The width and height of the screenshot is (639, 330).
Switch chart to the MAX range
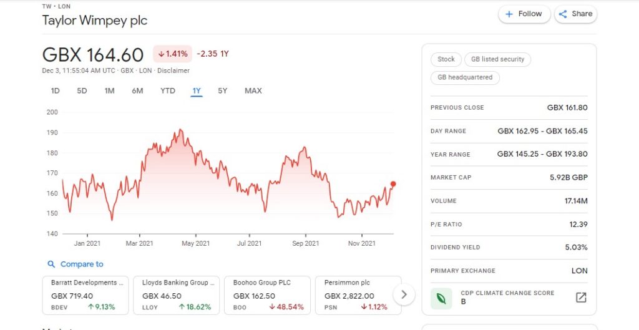(253, 91)
